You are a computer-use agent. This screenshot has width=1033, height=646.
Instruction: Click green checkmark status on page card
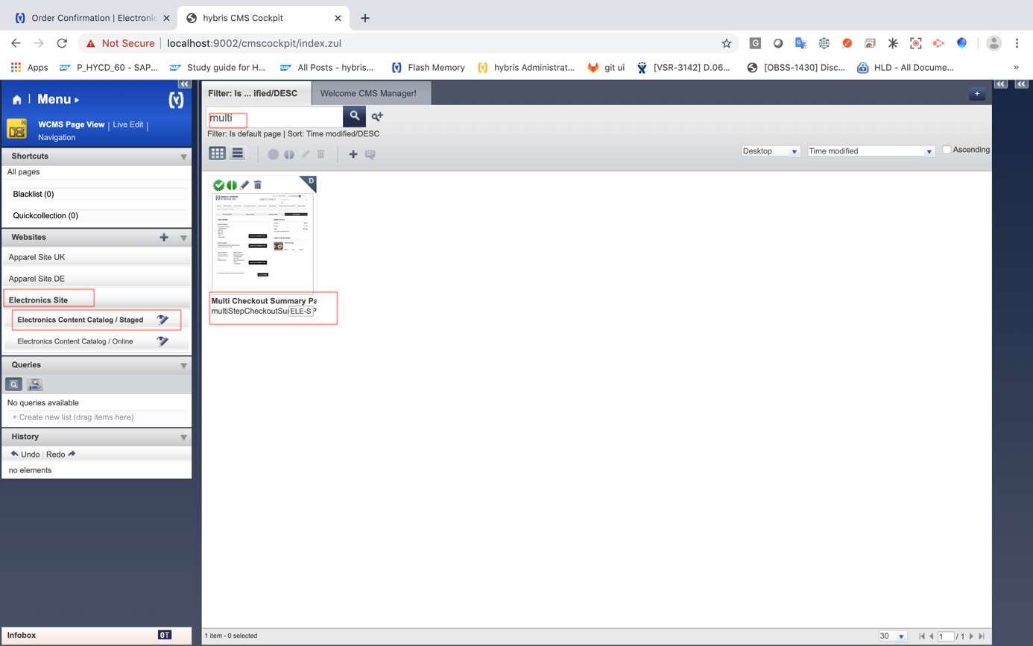(218, 185)
